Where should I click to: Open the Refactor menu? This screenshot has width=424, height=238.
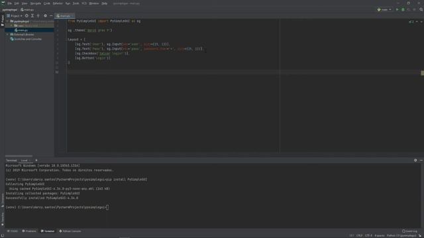point(58,3)
